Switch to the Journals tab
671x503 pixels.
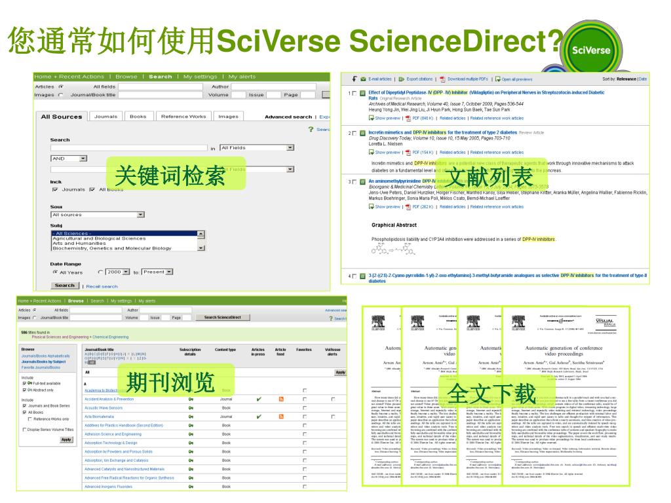pyautogui.click(x=105, y=117)
